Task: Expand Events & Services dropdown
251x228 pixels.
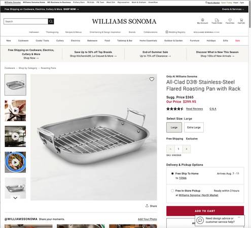Action: (233, 9)
